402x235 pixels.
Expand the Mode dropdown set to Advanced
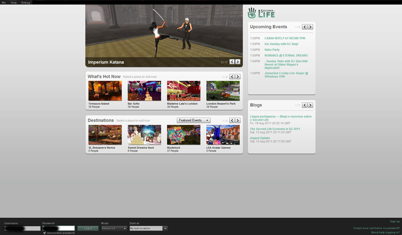[114, 228]
